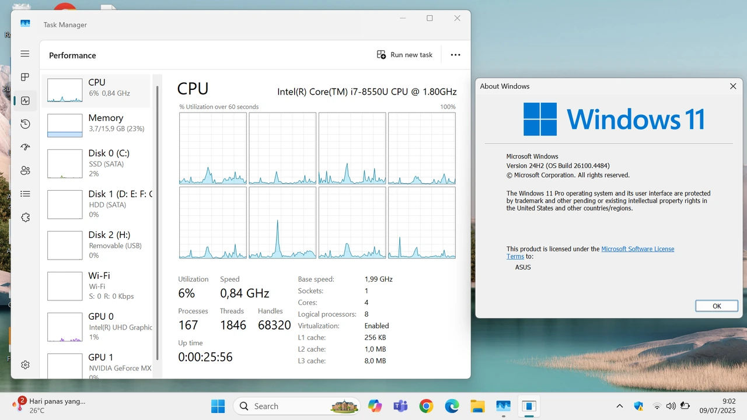Click OK in About Windows dialog
Viewport: 747px width, 420px height.
(717, 306)
